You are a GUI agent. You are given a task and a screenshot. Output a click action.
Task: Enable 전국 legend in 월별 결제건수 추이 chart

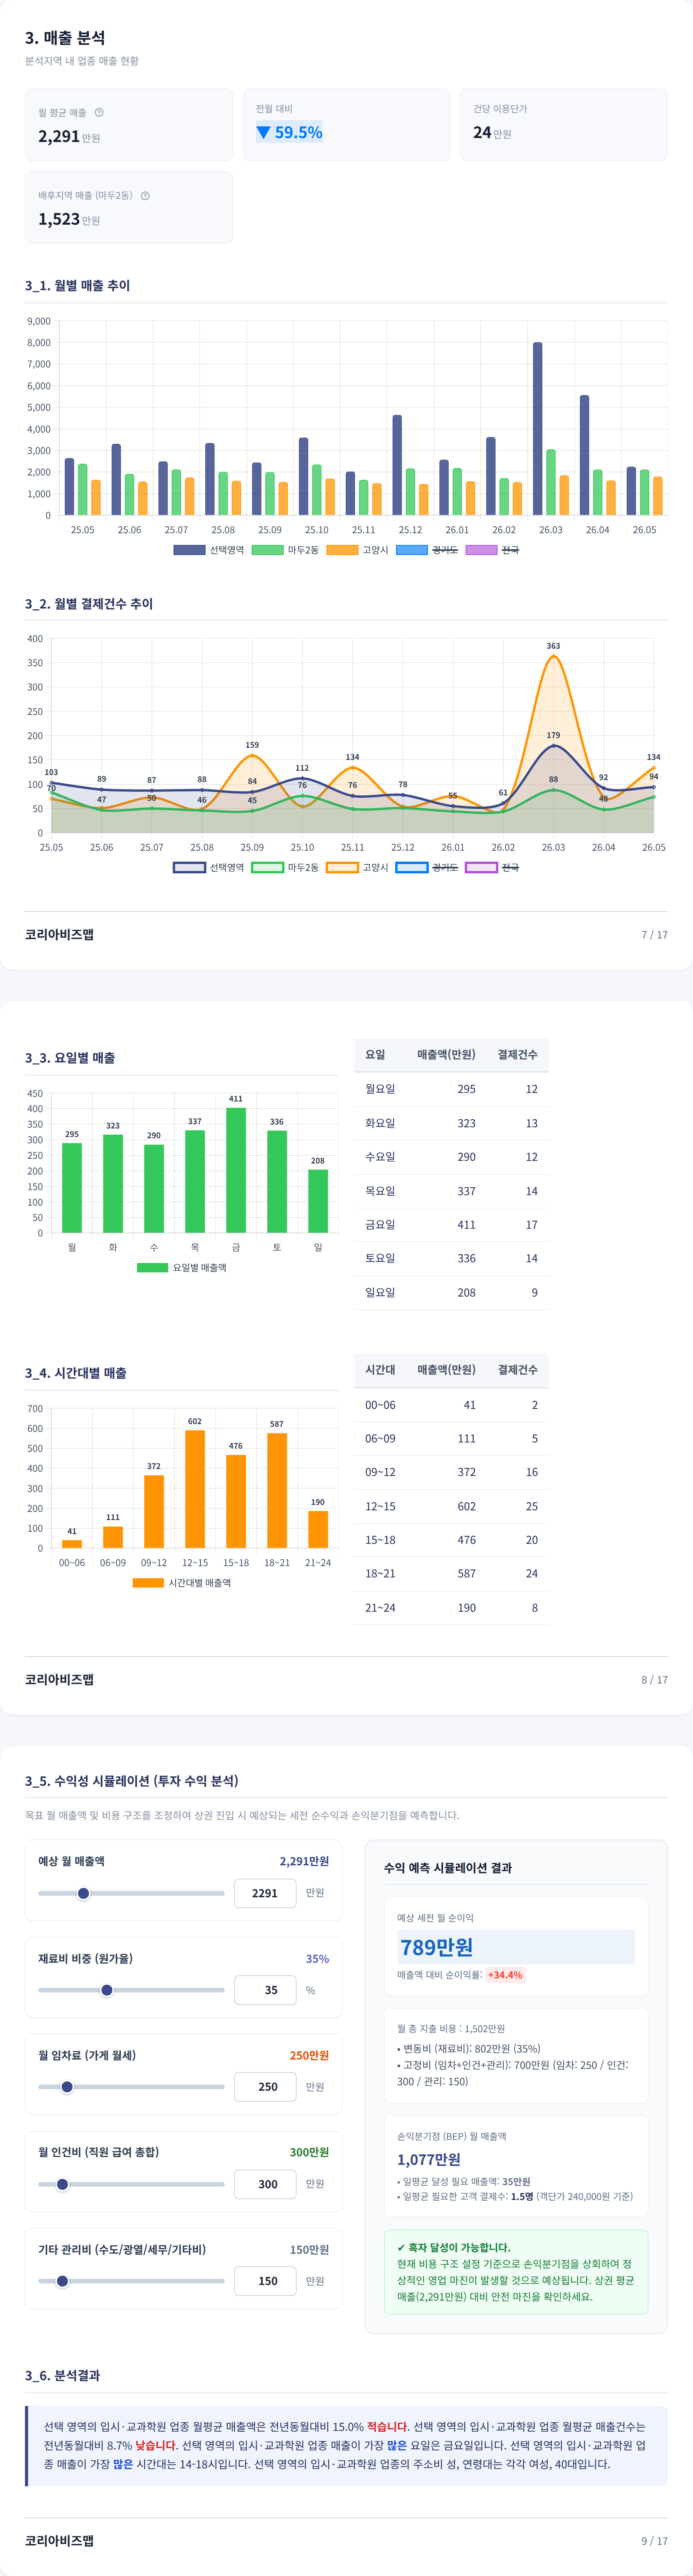492,867
